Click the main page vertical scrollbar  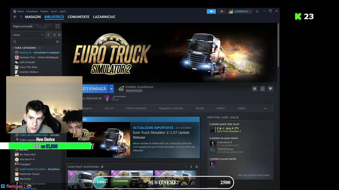[x=278, y=45]
